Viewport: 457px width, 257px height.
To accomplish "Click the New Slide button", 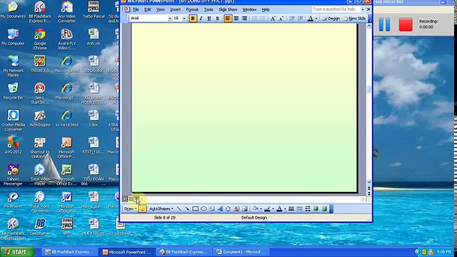I will click(x=354, y=19).
